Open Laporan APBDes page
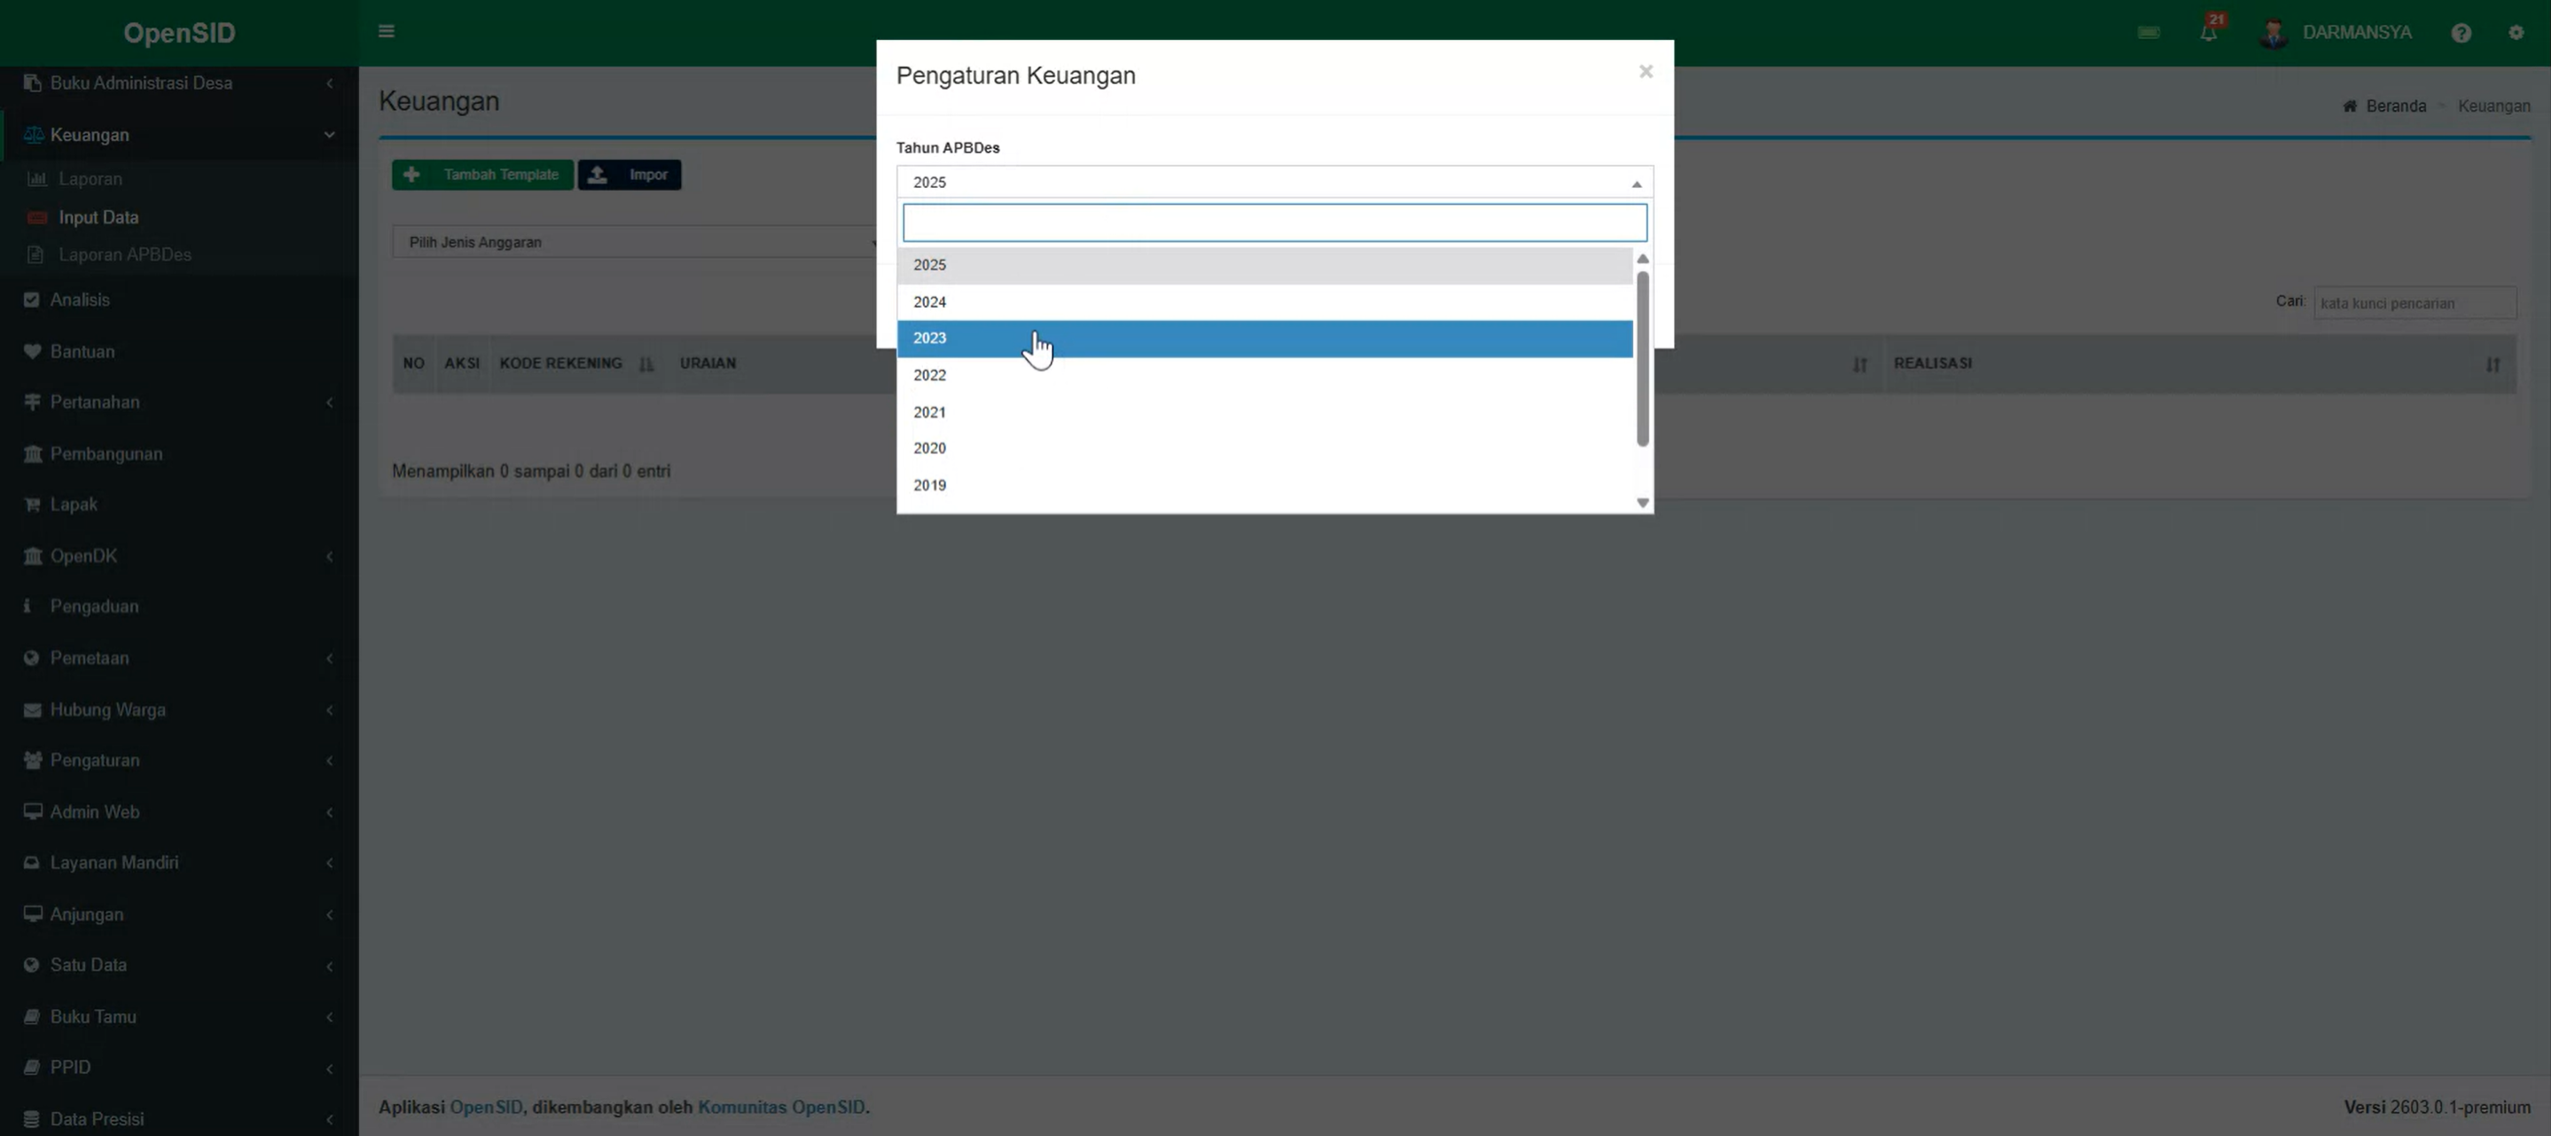 tap(124, 255)
